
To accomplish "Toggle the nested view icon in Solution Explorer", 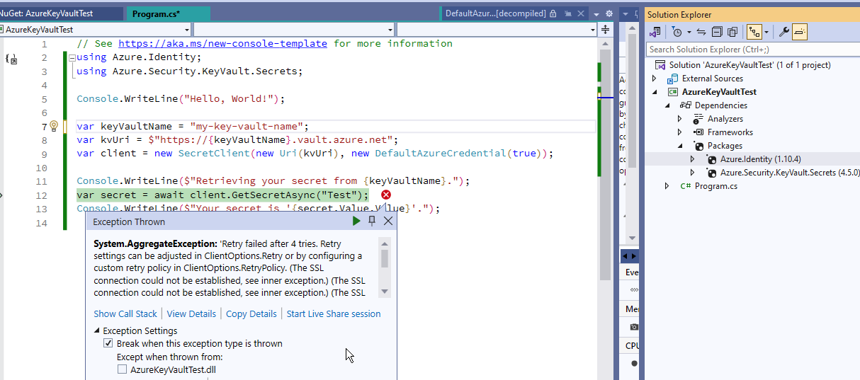I will pos(754,32).
